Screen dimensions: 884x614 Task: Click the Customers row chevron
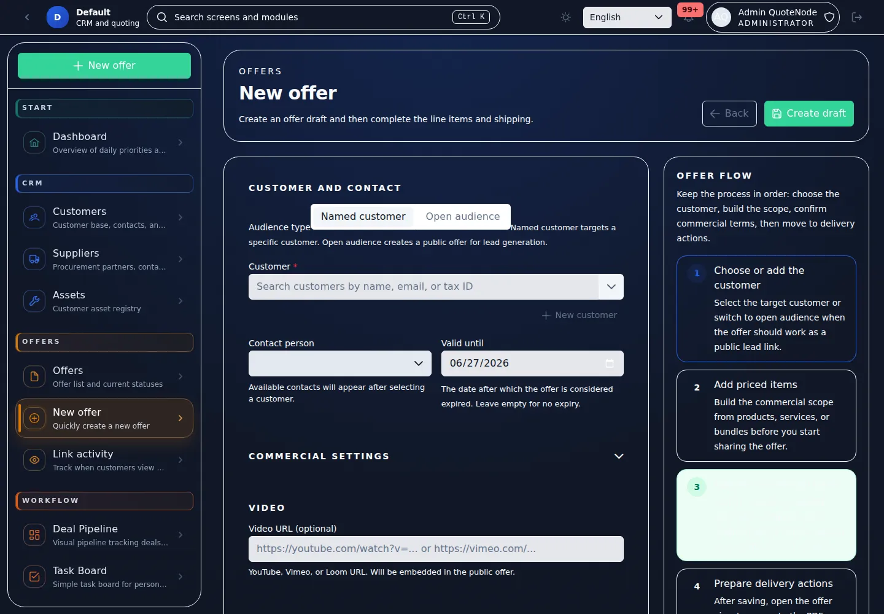tap(180, 217)
